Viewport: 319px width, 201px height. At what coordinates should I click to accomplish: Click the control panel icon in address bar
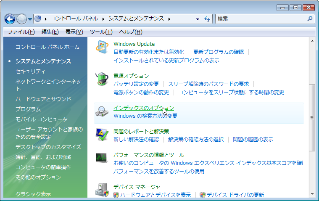point(38,19)
